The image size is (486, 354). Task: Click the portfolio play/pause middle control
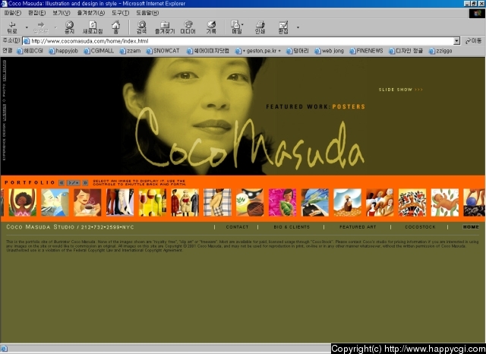pyautogui.click(x=74, y=182)
